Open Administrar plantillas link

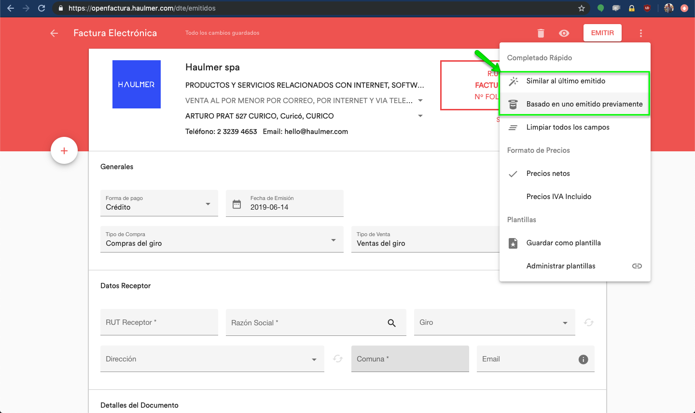tap(561, 266)
